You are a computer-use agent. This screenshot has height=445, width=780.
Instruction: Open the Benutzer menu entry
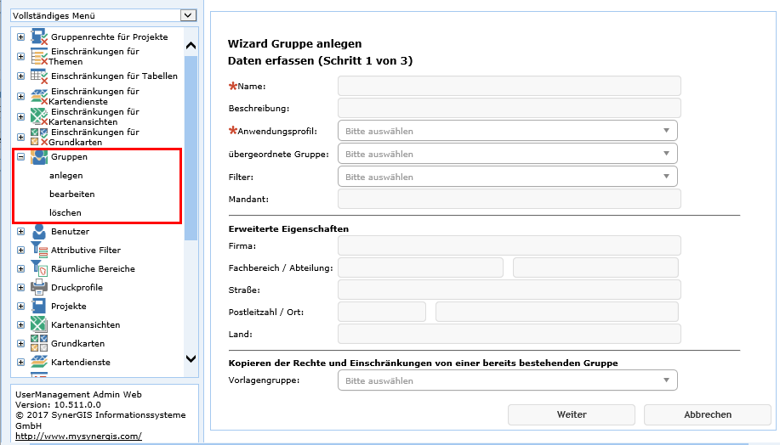[x=70, y=232]
